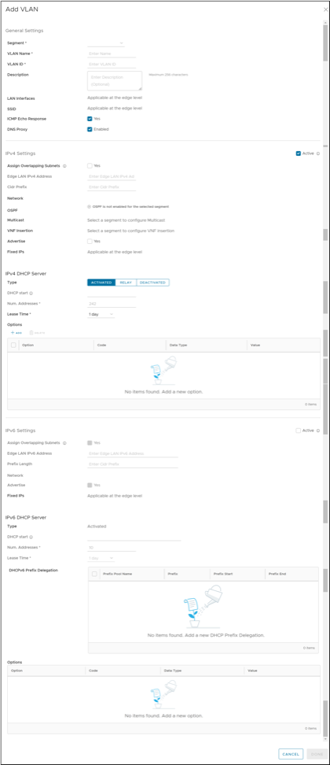Click info icon next to Assign Overlapping Subnets IPv4
This screenshot has width=330, height=765.
point(64,166)
